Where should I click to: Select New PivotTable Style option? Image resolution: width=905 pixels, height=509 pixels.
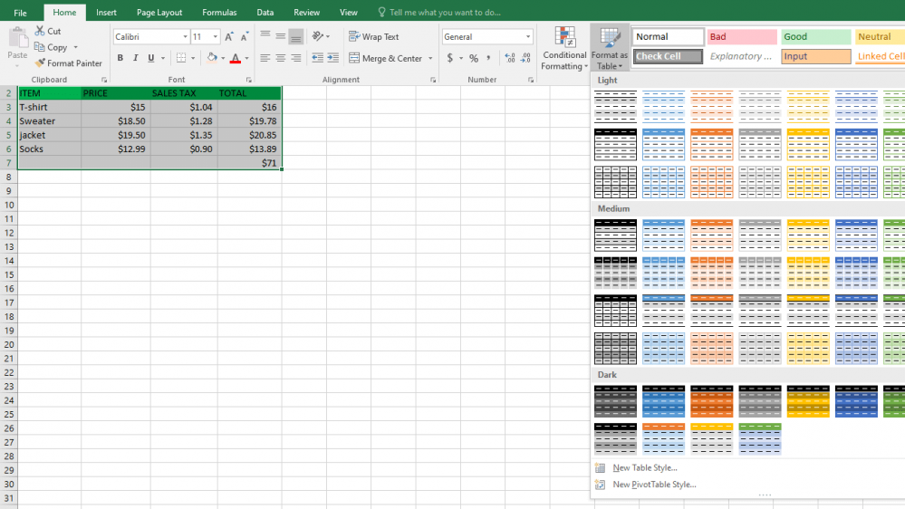pos(654,485)
